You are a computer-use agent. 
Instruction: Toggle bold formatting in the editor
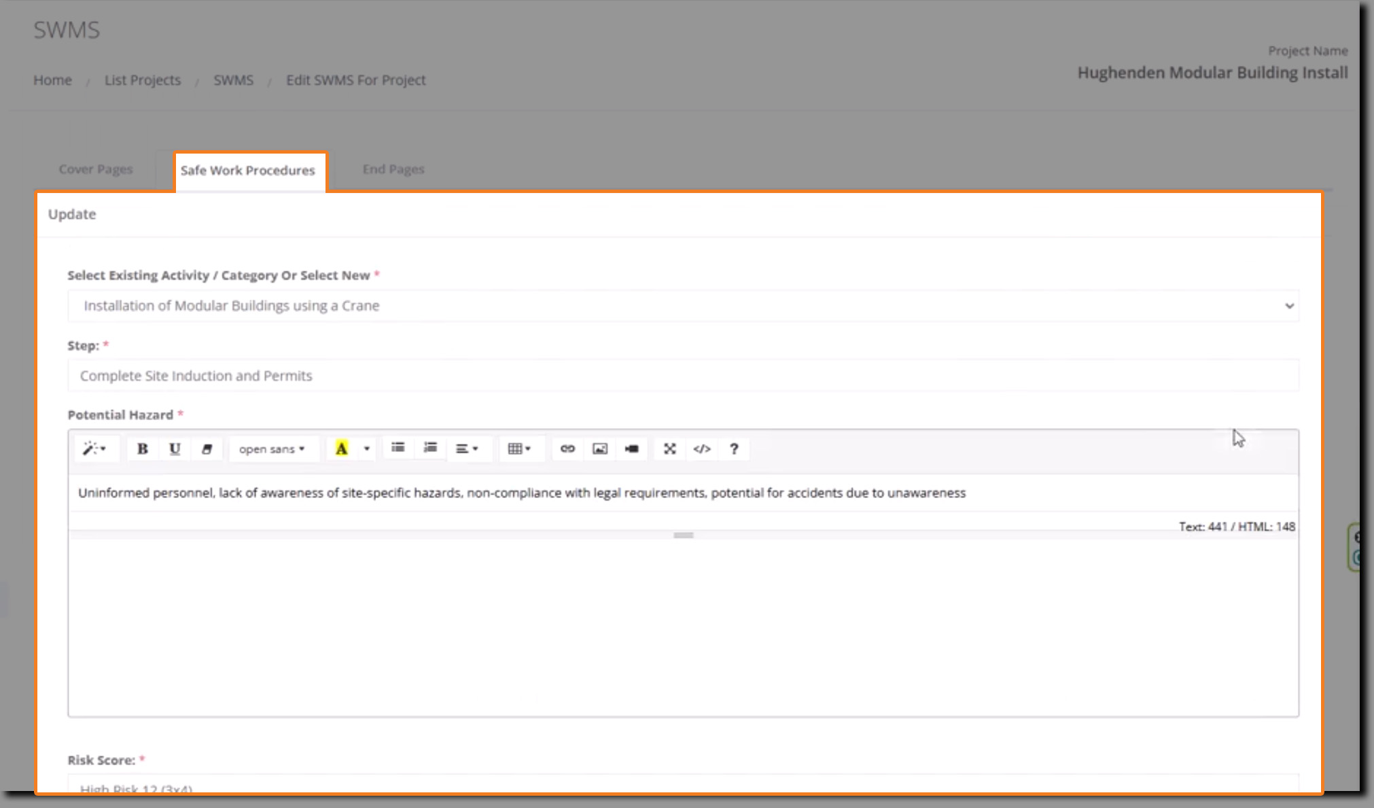pyautogui.click(x=142, y=449)
